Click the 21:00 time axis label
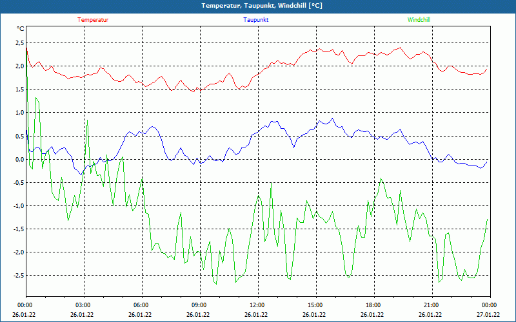516x322 pixels. click(432, 305)
